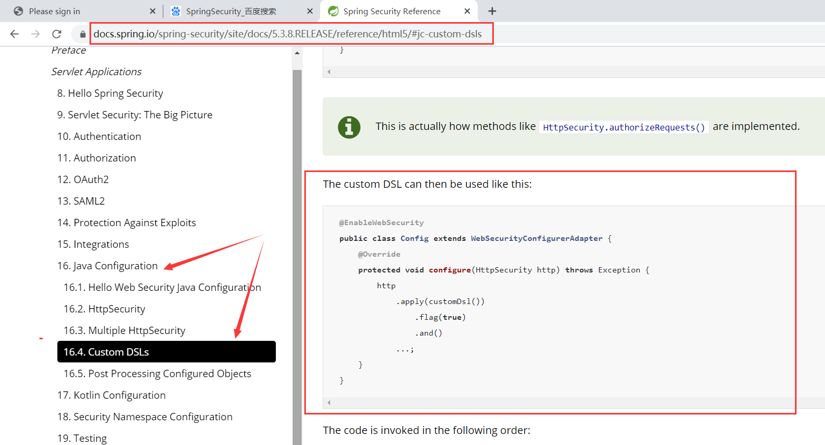825x445 pixels.
Task: Click '.apply(customDsl())' code line
Action: point(440,301)
